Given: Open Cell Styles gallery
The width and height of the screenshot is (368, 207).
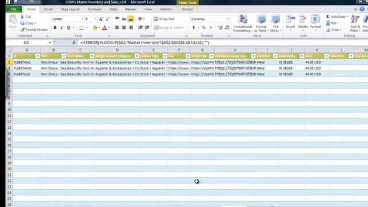Looking at the screenshot, I should [275, 23].
